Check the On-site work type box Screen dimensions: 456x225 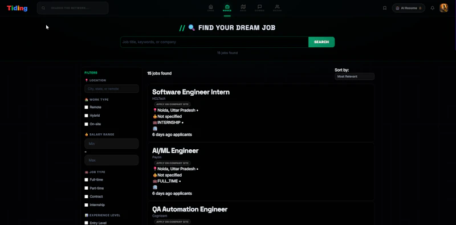pyautogui.click(x=87, y=124)
